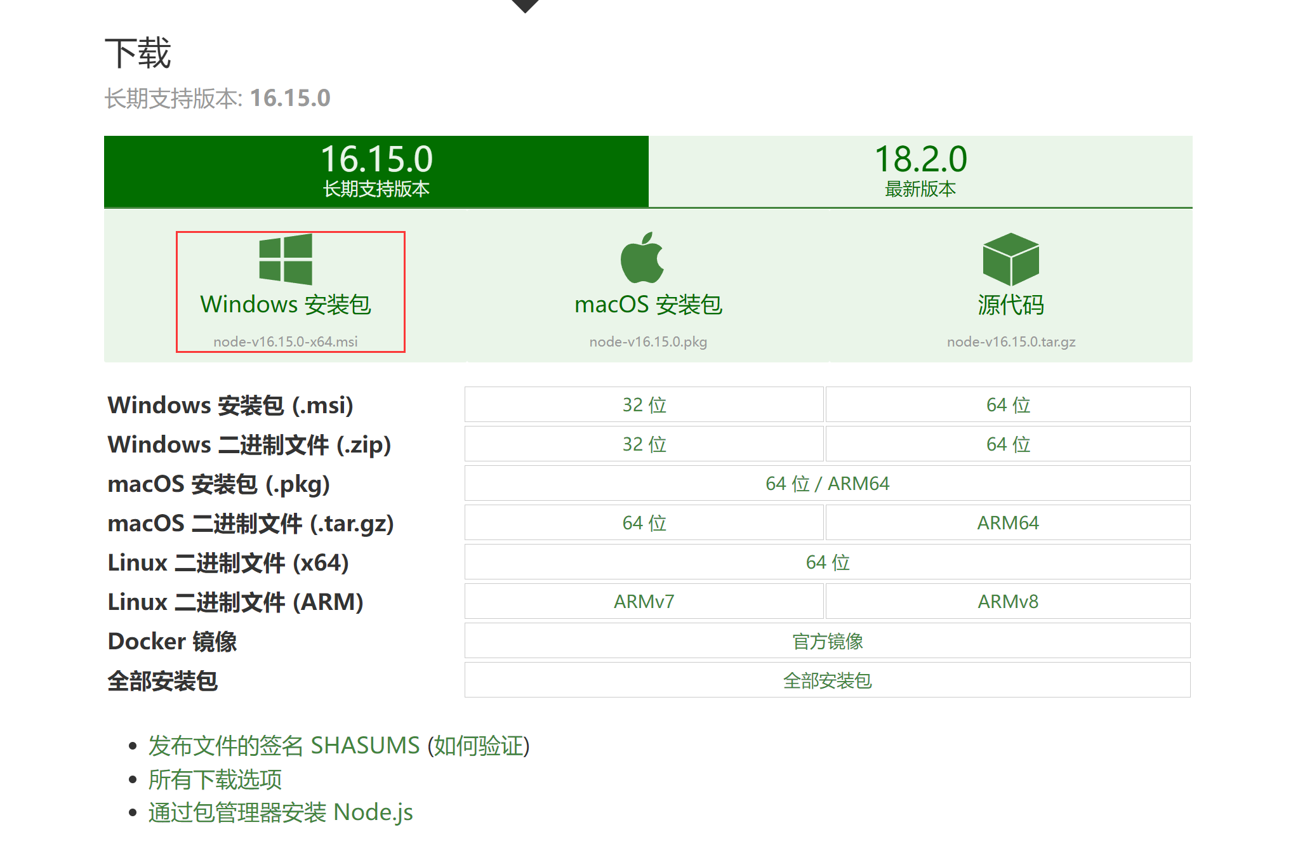Download node-v16.15.0.tar.gz source link

(x=1010, y=341)
